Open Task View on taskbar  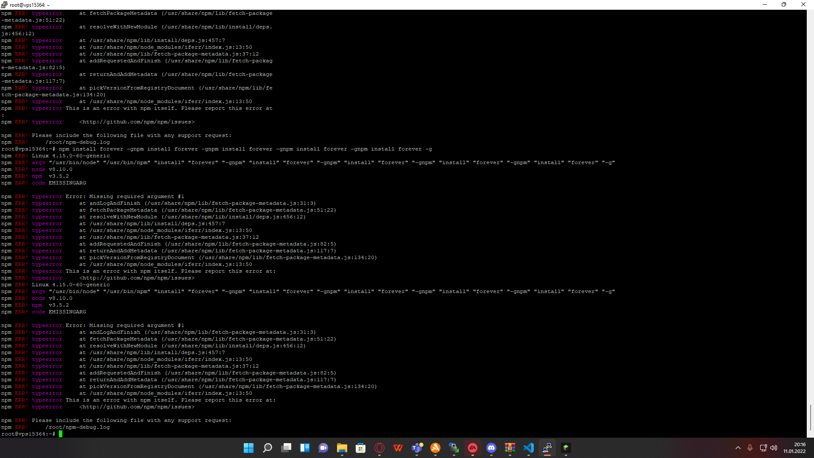[286, 448]
